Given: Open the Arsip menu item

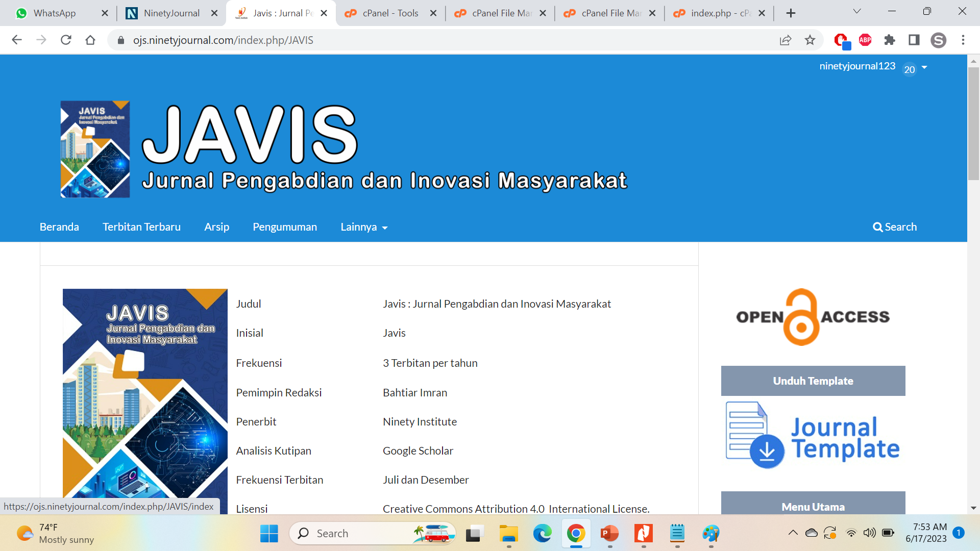Looking at the screenshot, I should click(216, 227).
